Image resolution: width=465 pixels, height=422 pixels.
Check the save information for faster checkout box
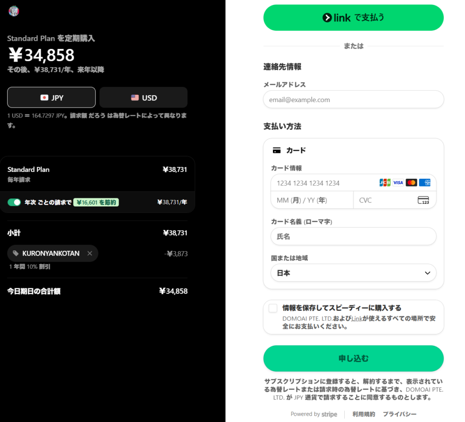tap(273, 309)
